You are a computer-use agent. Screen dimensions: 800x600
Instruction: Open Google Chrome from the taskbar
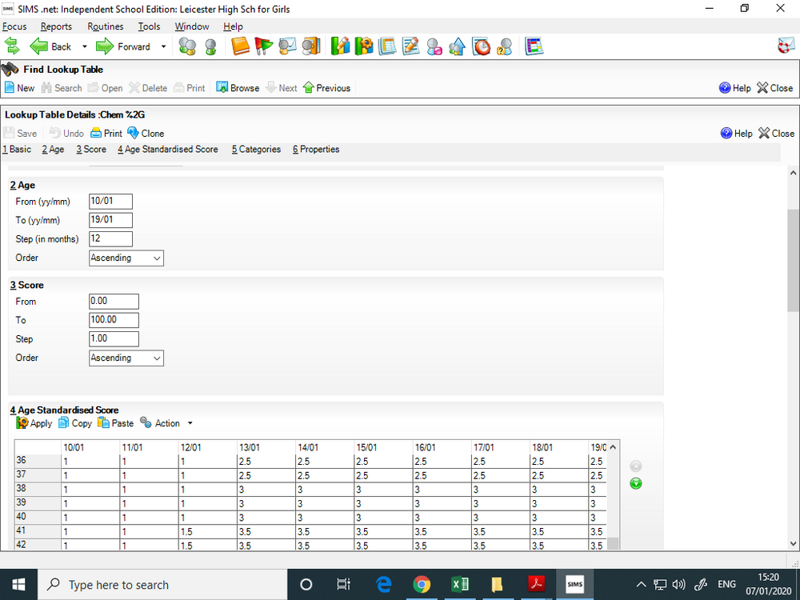(422, 584)
